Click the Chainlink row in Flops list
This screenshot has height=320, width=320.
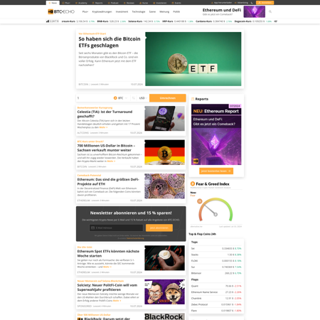(216, 298)
